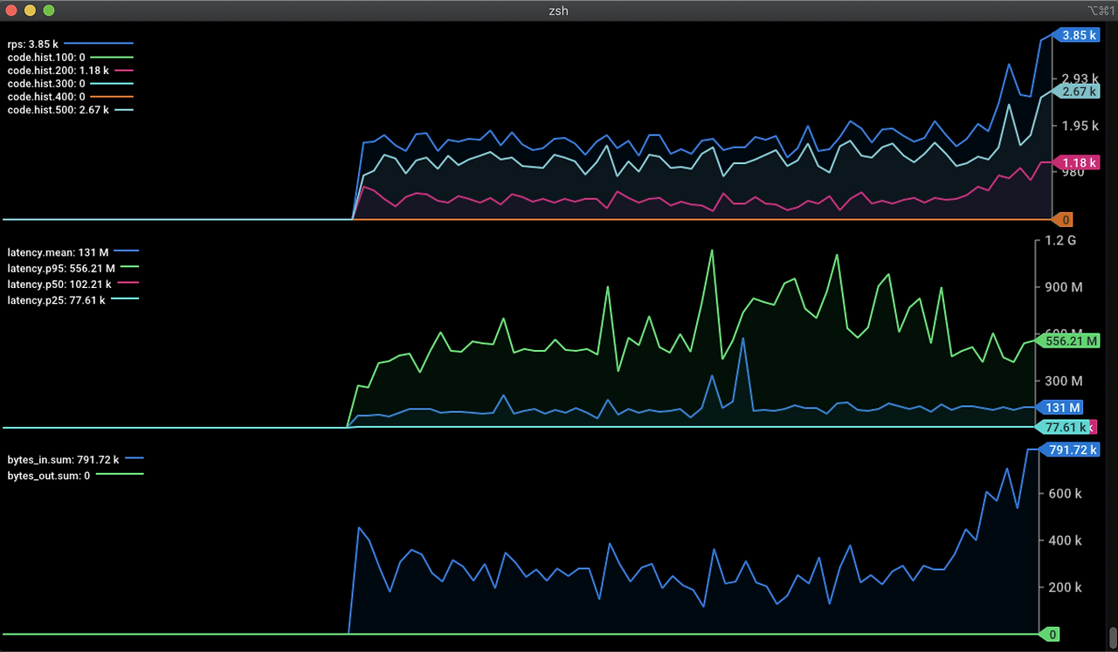The width and height of the screenshot is (1118, 652).
Task: Click the 'latency.p95: 556.21 M' legend entry
Action: point(73,268)
